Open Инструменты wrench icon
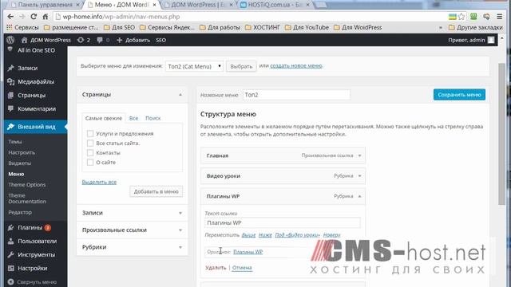Screen dimensions: 511x287 point(10,255)
